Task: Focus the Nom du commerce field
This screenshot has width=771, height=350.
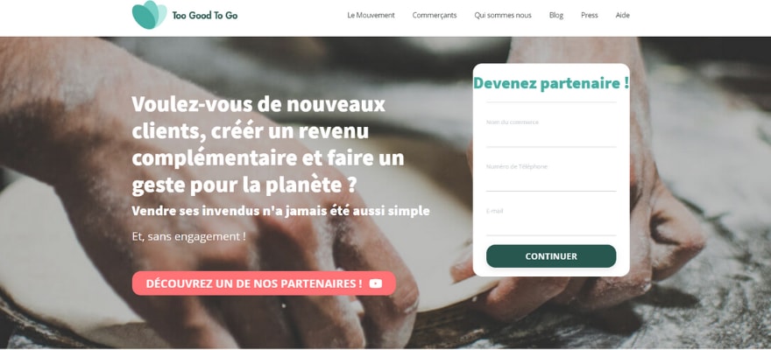Action: point(551,130)
